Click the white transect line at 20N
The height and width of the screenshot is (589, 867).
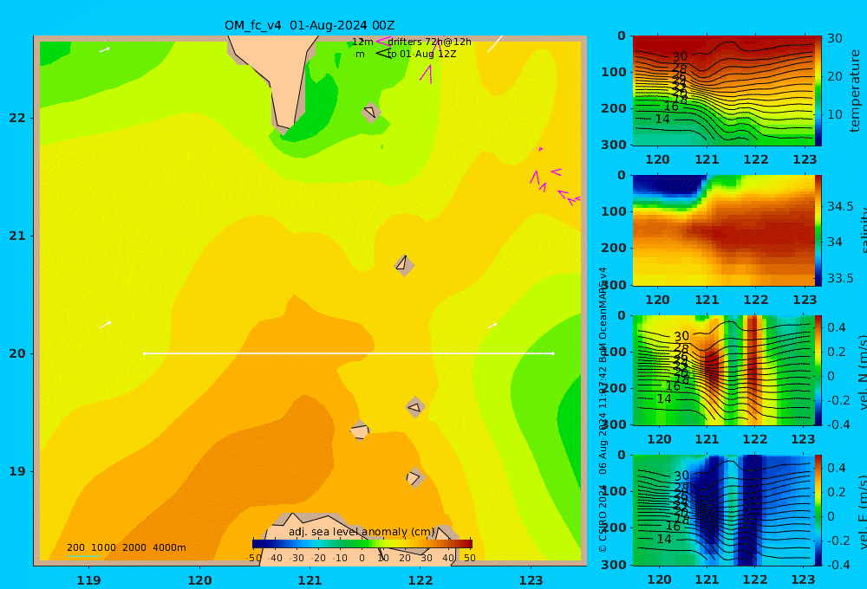click(x=349, y=353)
